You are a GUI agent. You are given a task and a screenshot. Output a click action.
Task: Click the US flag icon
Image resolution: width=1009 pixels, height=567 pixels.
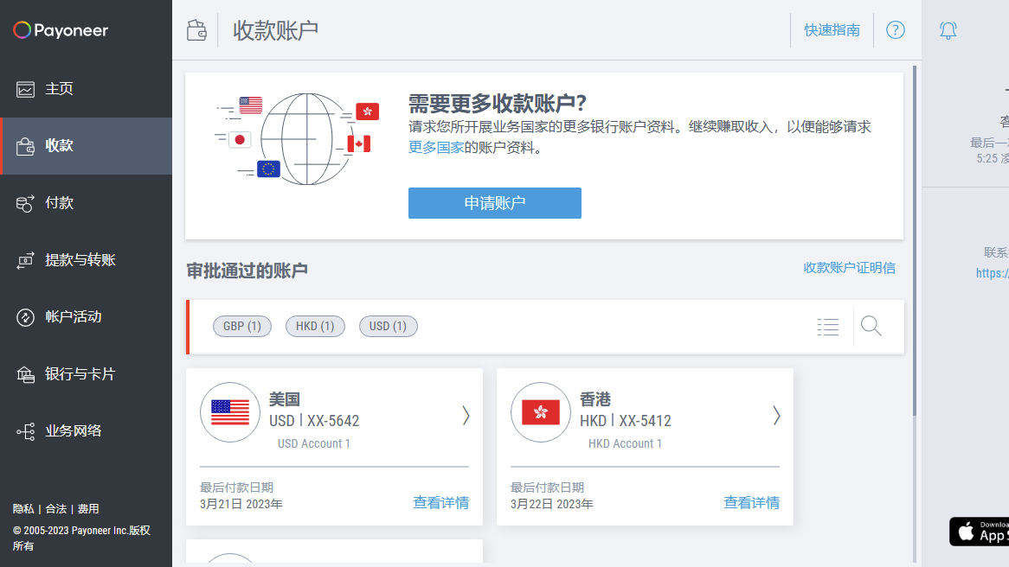tap(230, 412)
